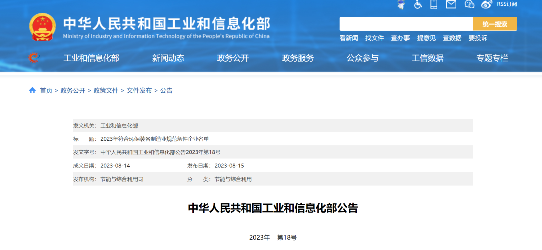The width and height of the screenshot is (542, 250).
Task: Open the 看新闻 quick link
Action: point(349,38)
